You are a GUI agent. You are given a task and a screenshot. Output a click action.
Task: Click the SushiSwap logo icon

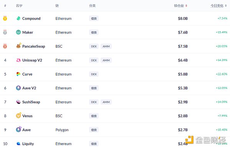pyautogui.click(x=18, y=102)
